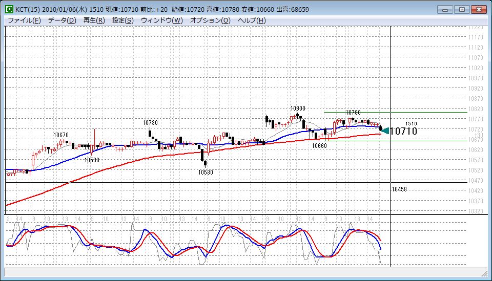Click the 1510 time label
The height and width of the screenshot is (281, 492).
click(411, 124)
